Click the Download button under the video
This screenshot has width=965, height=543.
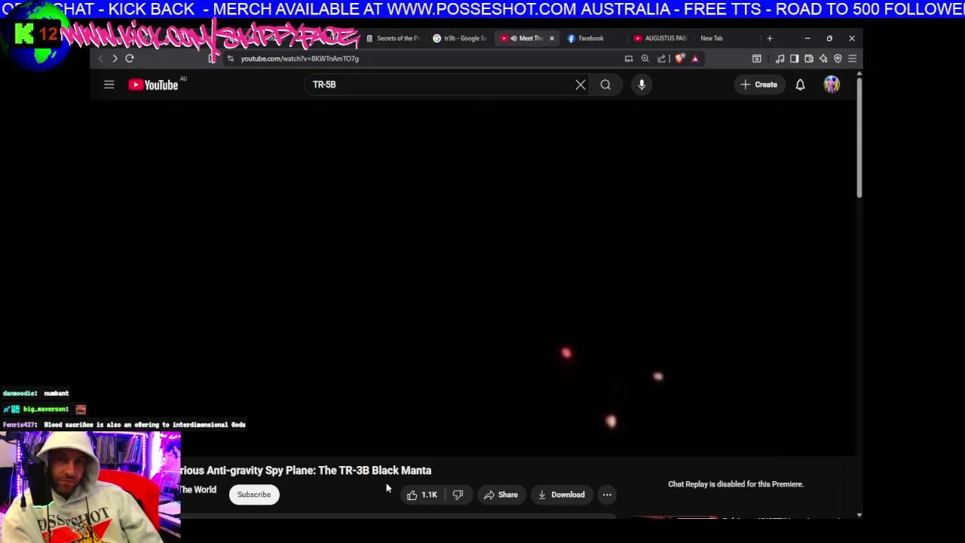click(561, 495)
